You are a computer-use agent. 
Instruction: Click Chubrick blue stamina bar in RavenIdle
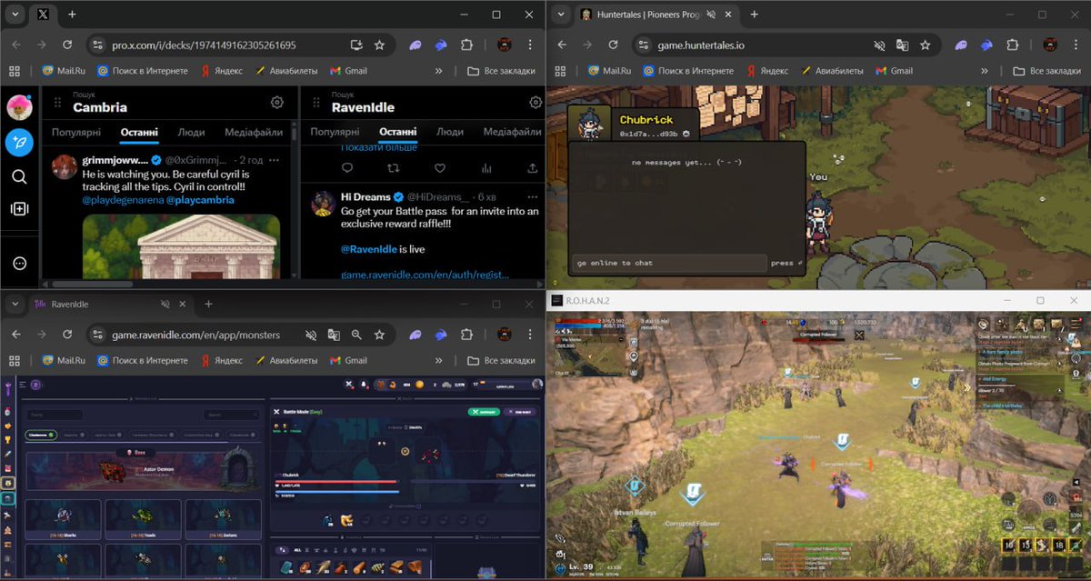pyautogui.click(x=335, y=492)
